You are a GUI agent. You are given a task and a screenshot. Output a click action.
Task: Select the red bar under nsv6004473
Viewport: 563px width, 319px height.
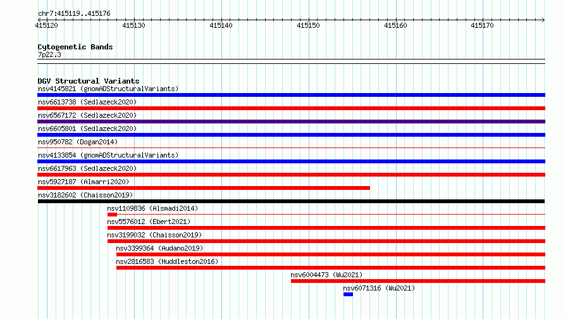(418, 281)
